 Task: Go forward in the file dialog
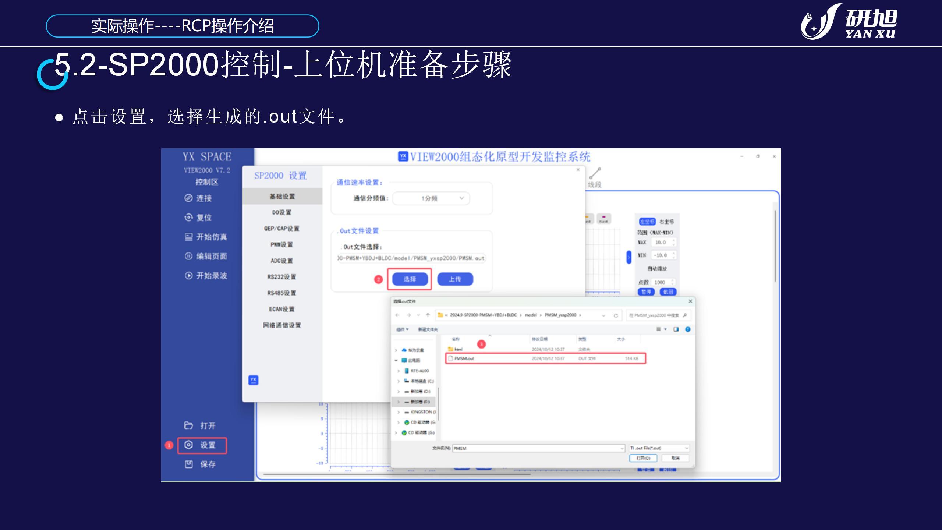[x=408, y=315]
